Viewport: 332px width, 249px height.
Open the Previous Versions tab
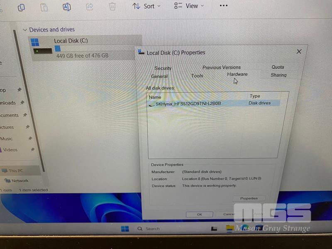221,67
